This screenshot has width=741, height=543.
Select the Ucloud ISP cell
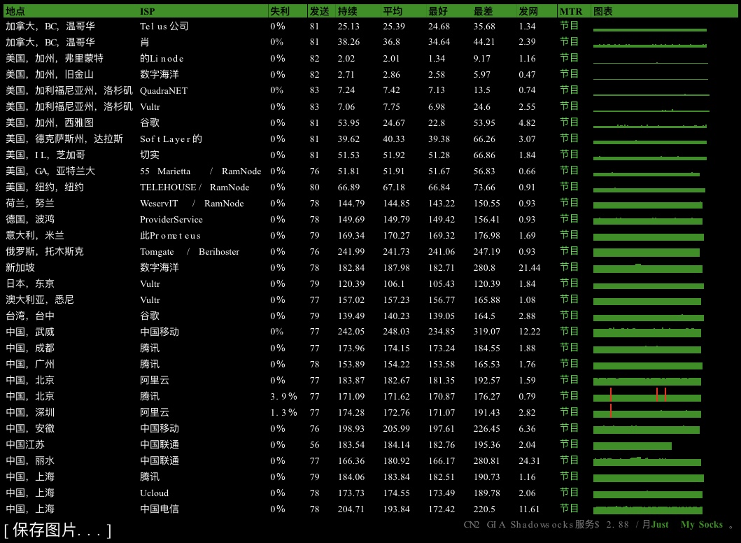[154, 493]
